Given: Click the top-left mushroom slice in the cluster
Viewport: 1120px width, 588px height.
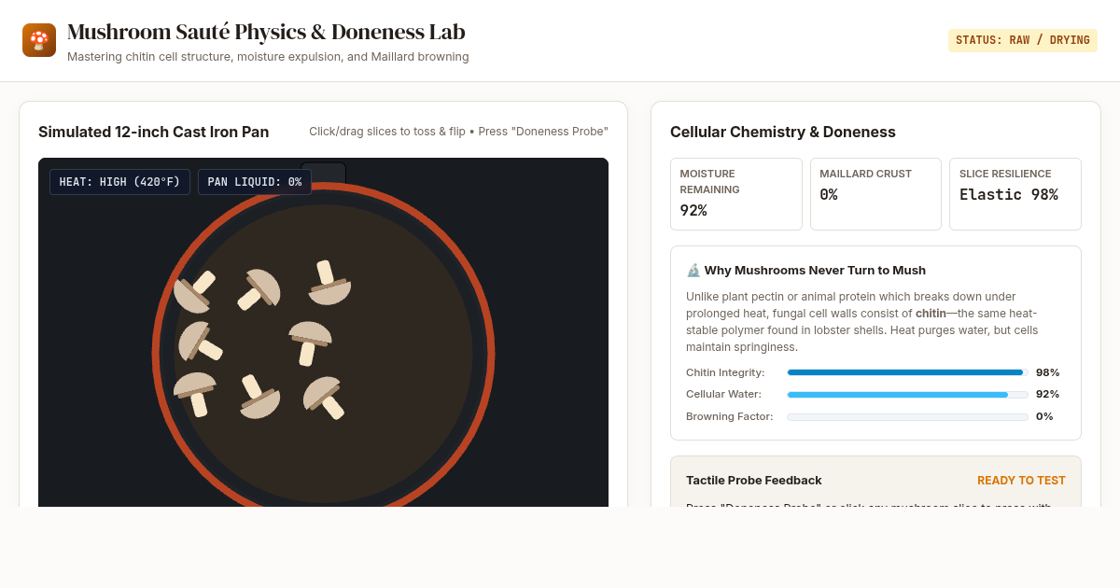Looking at the screenshot, I should pyautogui.click(x=194, y=291).
